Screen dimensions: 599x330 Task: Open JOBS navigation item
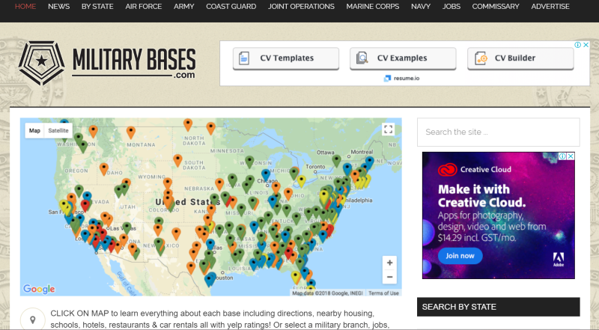pyautogui.click(x=451, y=7)
